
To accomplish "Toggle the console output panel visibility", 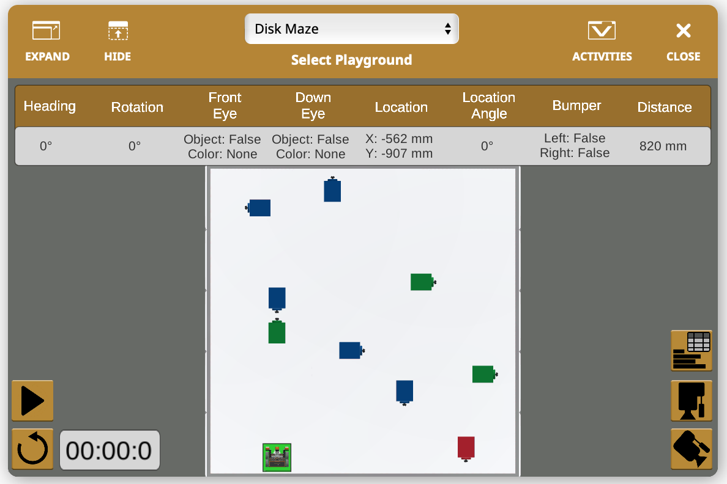I will 692,402.
